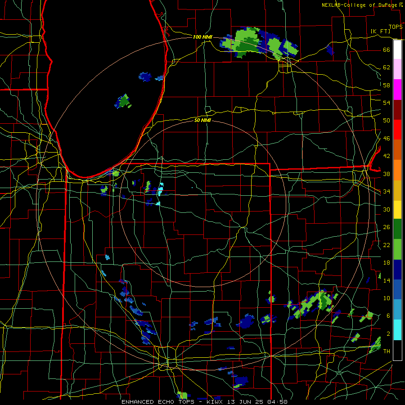This screenshot has height=405, width=405.
Task: Click the 42 legend value
Action: click(387, 156)
